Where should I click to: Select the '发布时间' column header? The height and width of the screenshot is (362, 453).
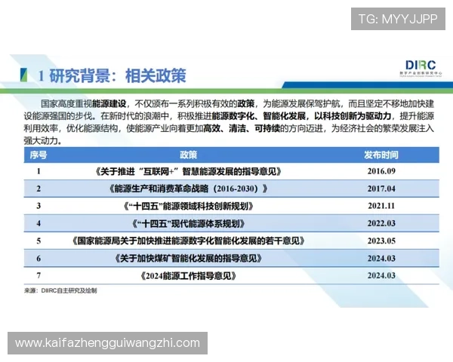coord(381,155)
